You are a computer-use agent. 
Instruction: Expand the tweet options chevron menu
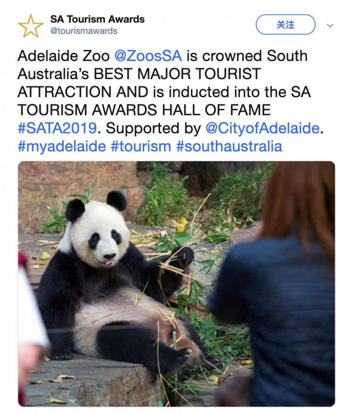330,26
